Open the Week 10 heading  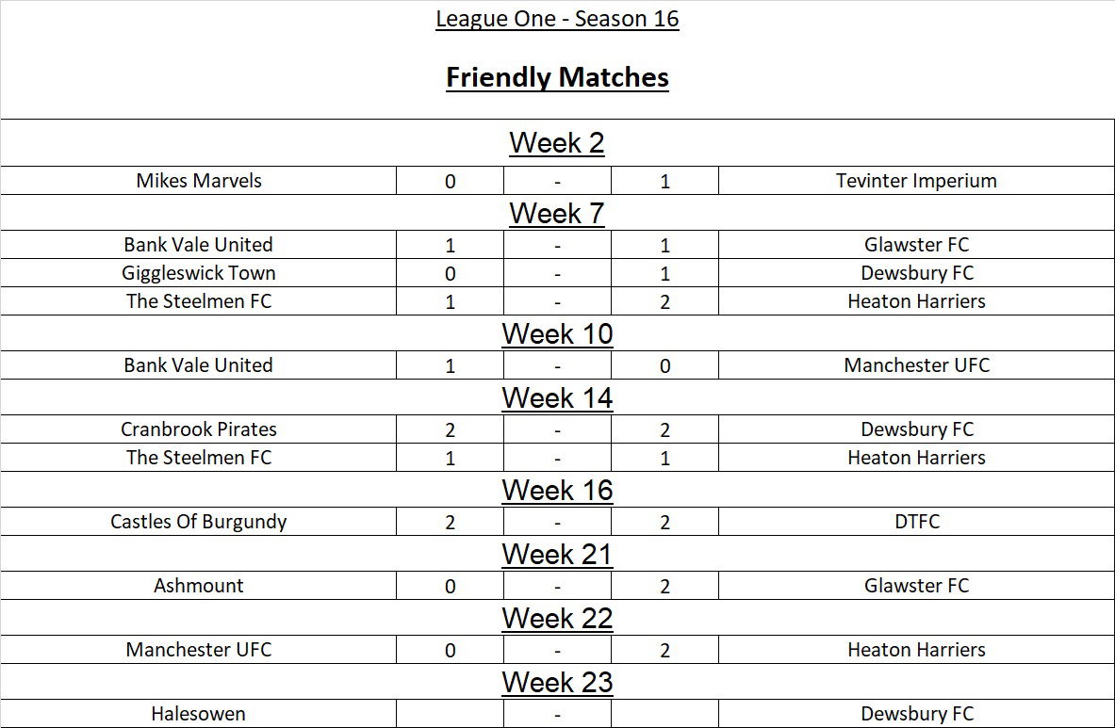click(x=557, y=334)
